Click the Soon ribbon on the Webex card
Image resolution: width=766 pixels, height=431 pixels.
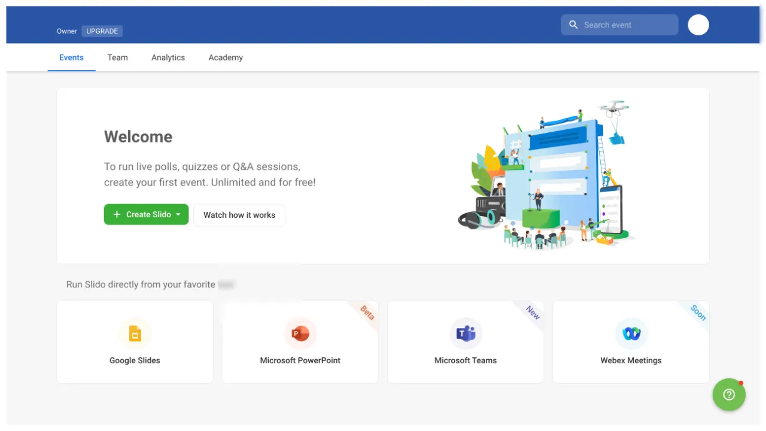(x=698, y=312)
